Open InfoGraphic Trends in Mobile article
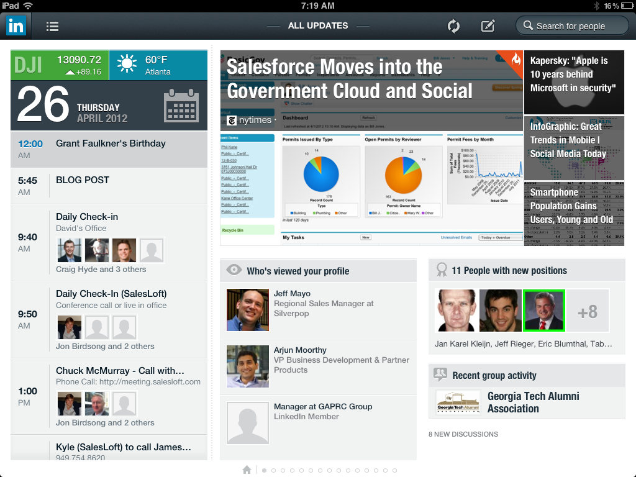The height and width of the screenshot is (477, 636). point(574,148)
